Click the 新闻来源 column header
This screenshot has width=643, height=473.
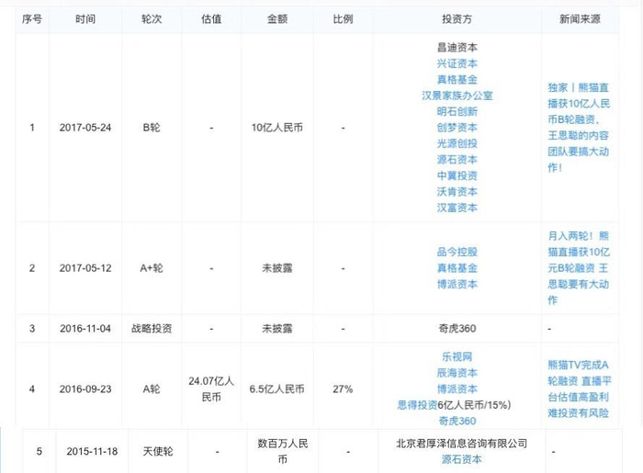coord(580,19)
